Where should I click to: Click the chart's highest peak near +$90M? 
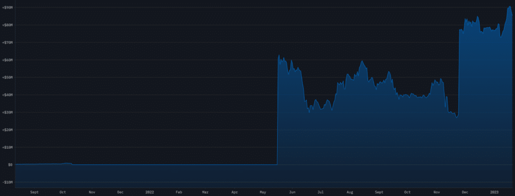point(510,7)
